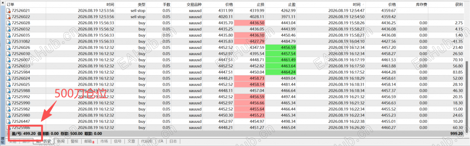Image resolution: width=470 pixels, height=146 pixels.
Task: Switch to the 警报 tab
Action: 74,141
